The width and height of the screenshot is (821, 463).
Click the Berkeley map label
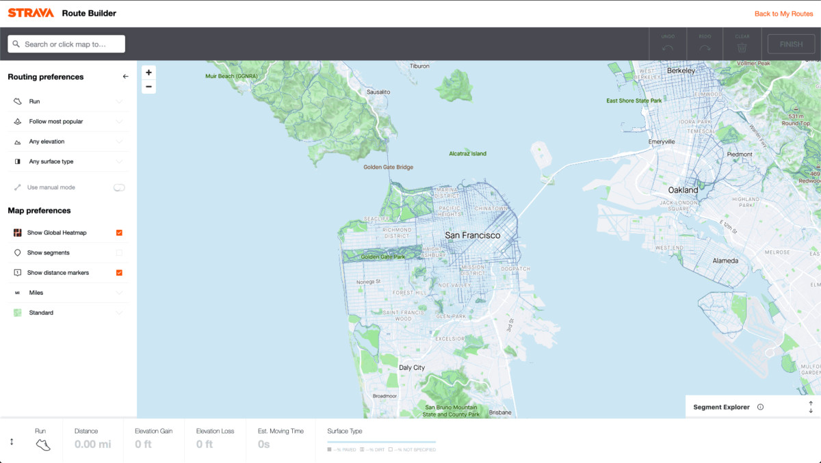coord(681,70)
